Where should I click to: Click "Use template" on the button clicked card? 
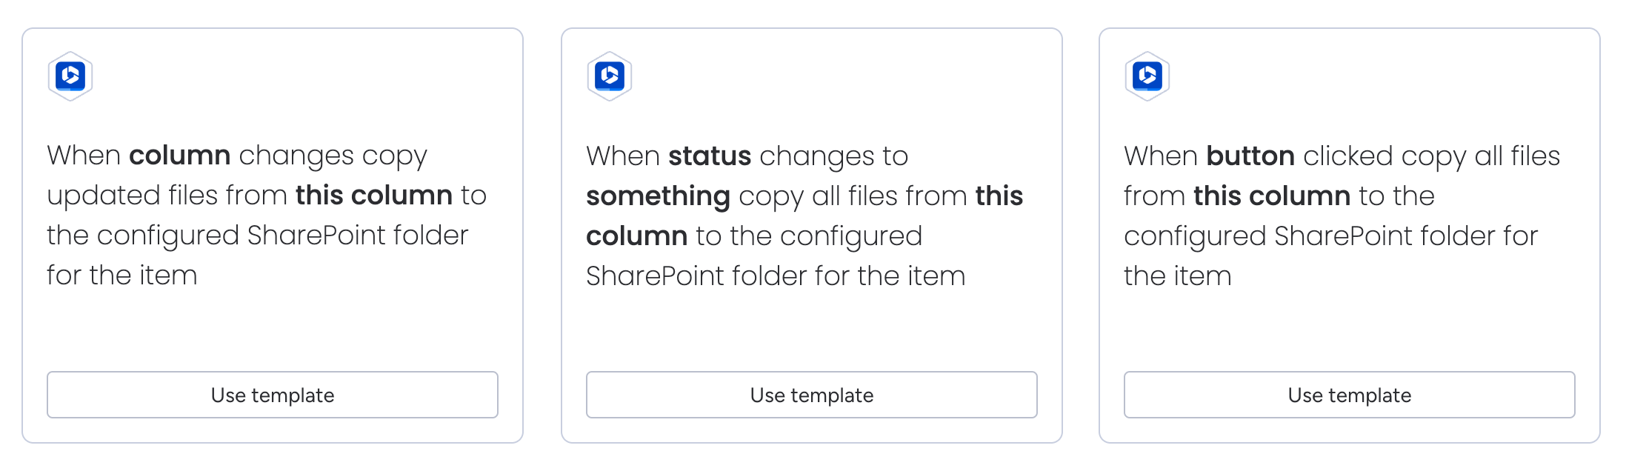pyautogui.click(x=1350, y=395)
